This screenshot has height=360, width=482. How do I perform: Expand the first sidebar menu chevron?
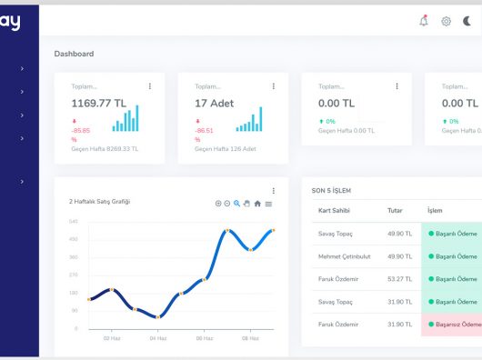[22, 68]
